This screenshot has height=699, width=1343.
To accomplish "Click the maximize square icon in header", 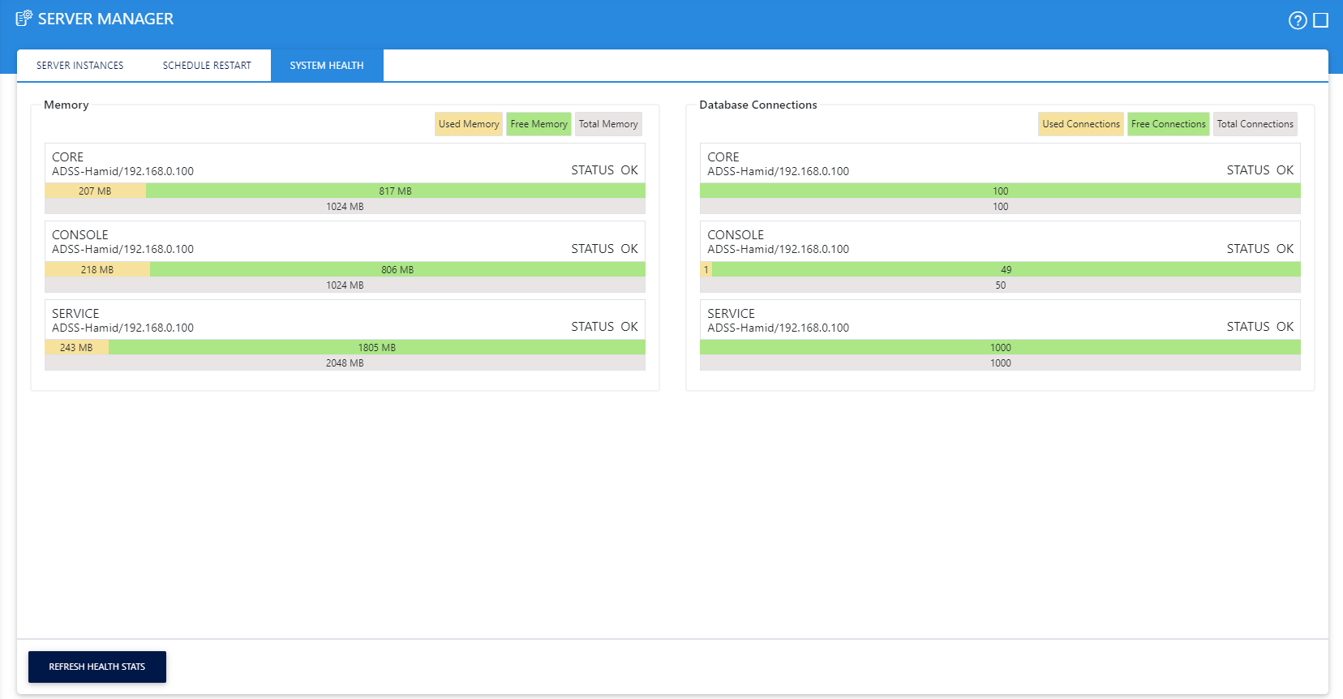I will (x=1321, y=20).
